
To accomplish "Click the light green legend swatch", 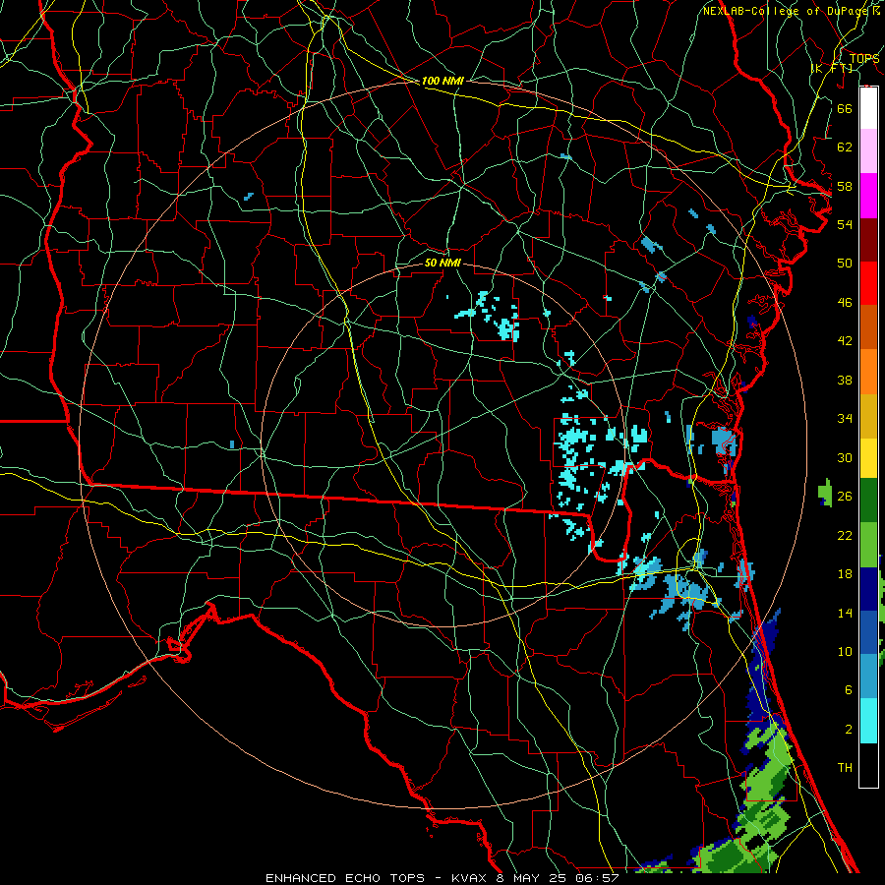I will pyautogui.click(x=868, y=545).
